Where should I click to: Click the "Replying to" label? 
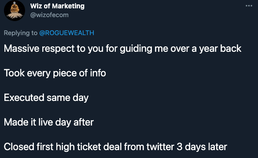pyautogui.click(x=21, y=33)
